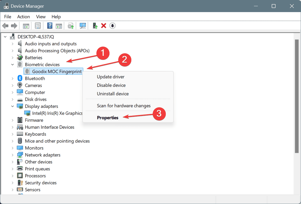The width and height of the screenshot is (301, 204).
Task: Click the Network adapters icon
Action: (20, 155)
